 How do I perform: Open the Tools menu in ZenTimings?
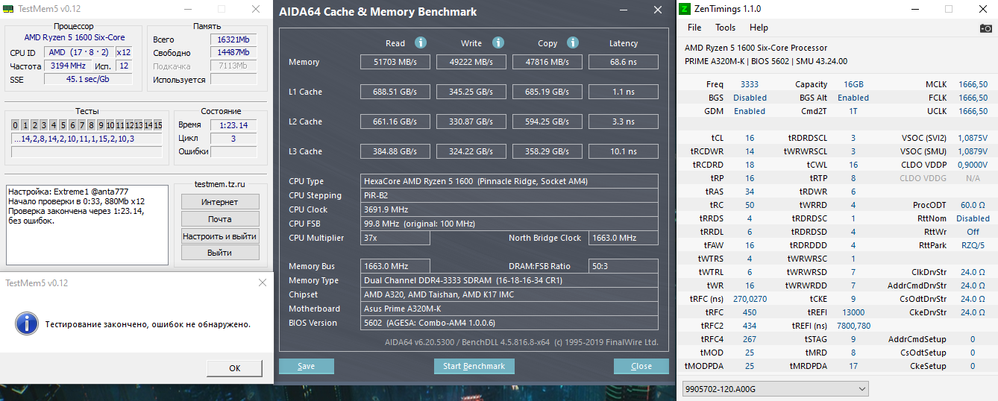[725, 28]
